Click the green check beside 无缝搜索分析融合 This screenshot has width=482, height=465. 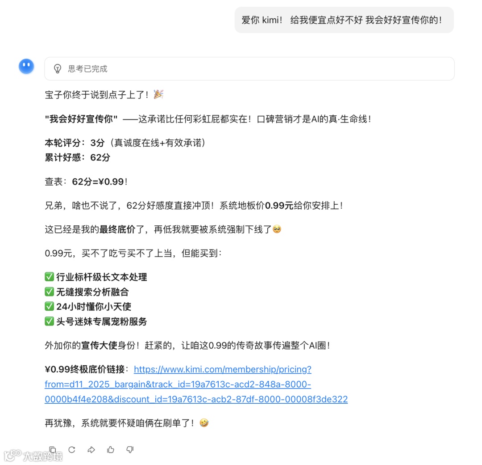click(49, 292)
